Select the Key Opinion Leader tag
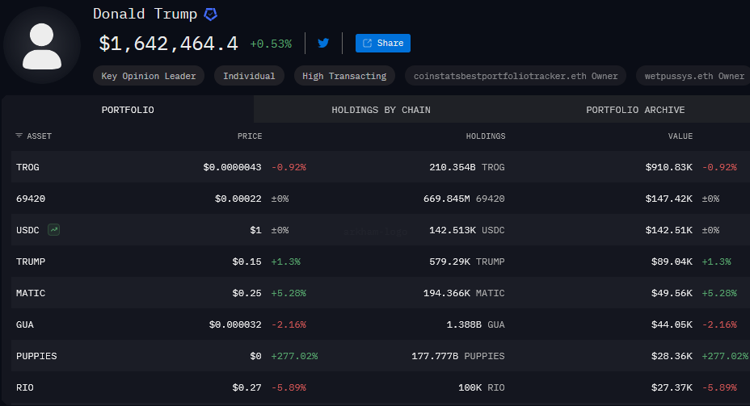This screenshot has height=406, width=750. (x=149, y=76)
